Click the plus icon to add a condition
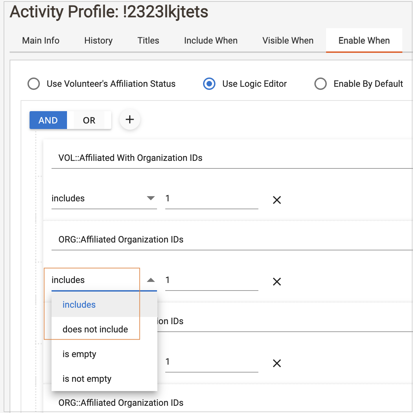The image size is (413, 413). tap(130, 120)
